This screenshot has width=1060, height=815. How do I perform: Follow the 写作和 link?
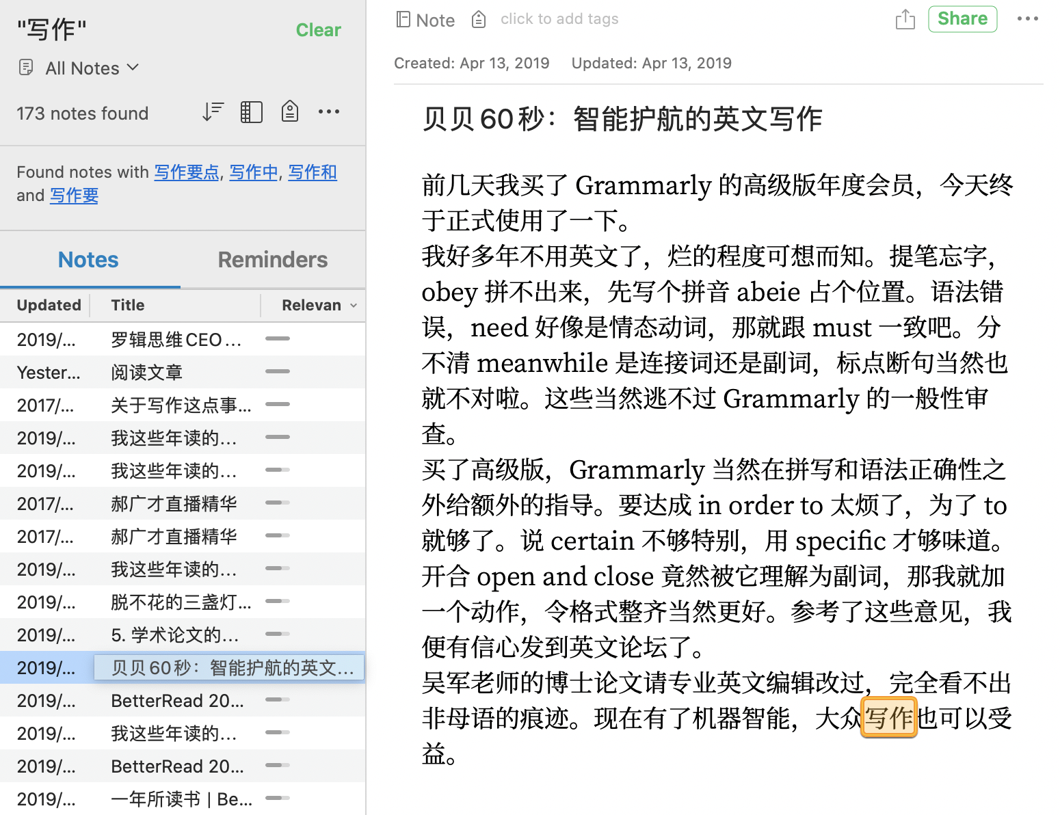coord(313,172)
